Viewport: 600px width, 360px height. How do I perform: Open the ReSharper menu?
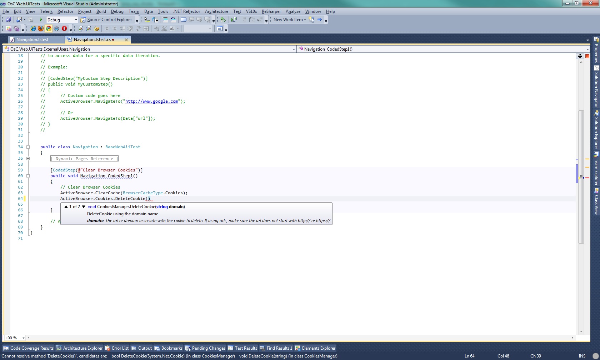click(271, 11)
